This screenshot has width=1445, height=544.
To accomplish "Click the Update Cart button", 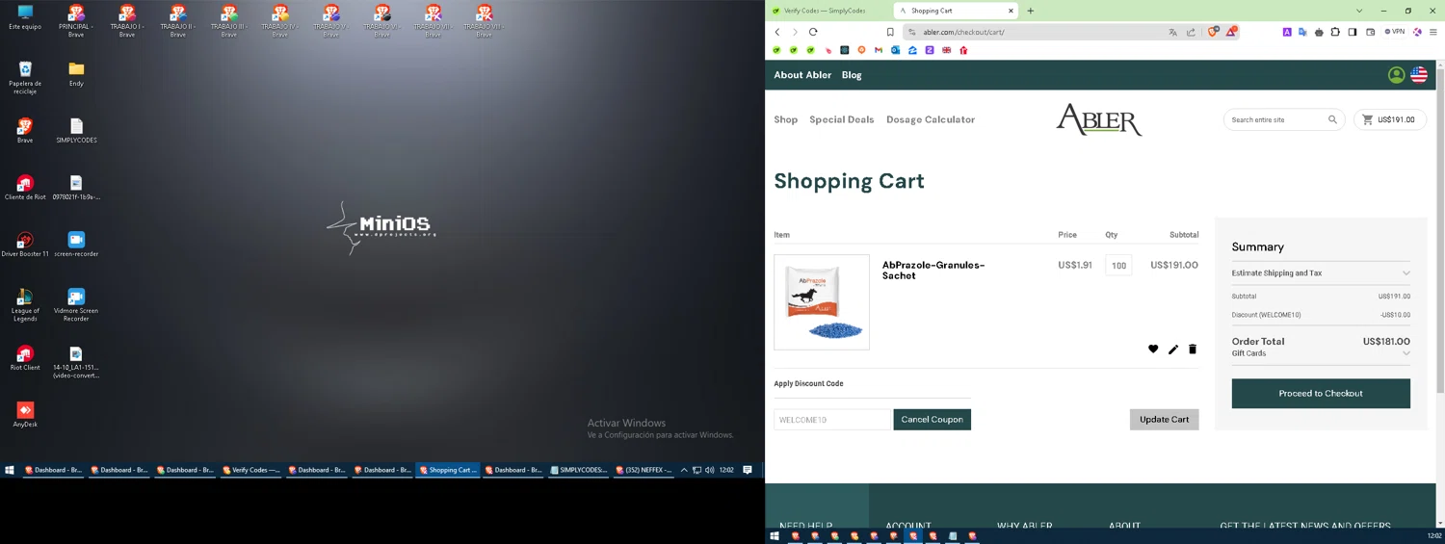I will click(1165, 420).
